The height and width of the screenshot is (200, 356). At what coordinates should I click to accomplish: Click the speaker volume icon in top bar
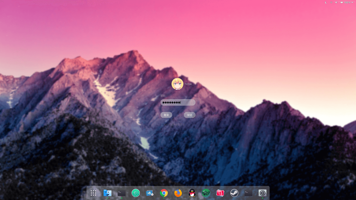336,2
